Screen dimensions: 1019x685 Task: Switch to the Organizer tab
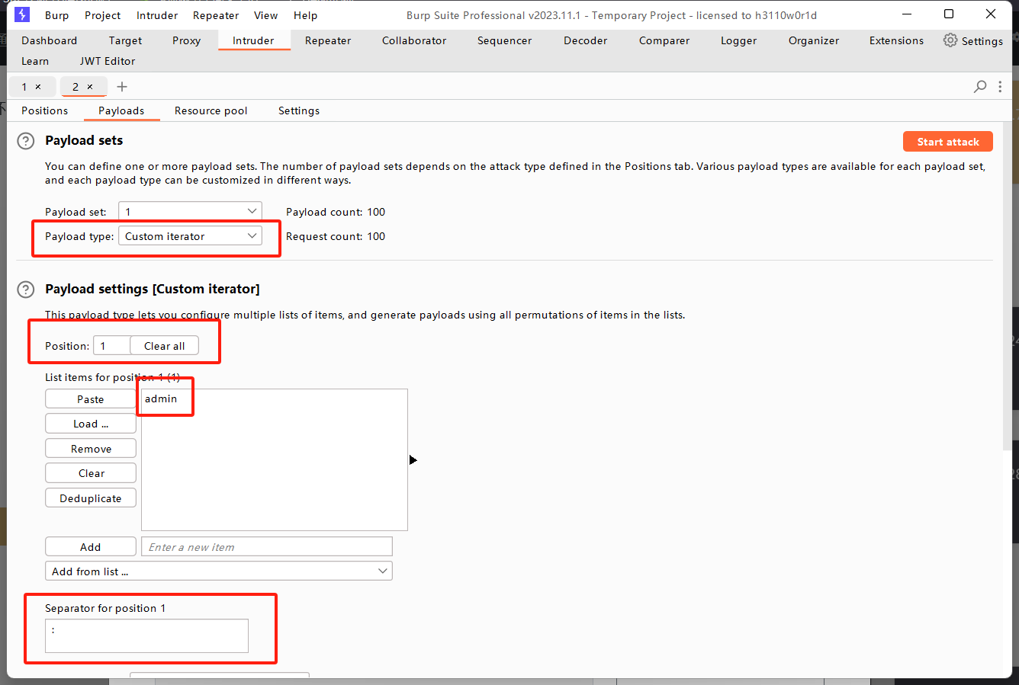tap(813, 40)
